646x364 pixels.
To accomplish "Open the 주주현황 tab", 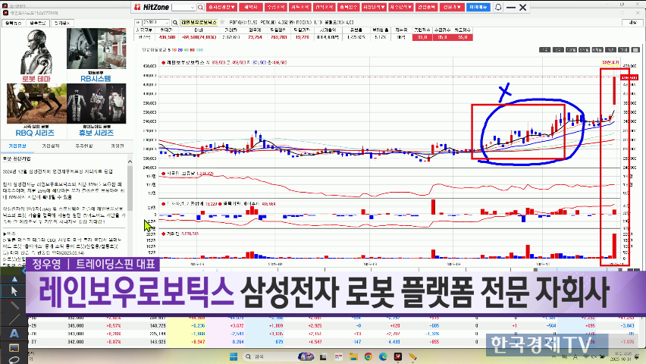I will (x=84, y=145).
